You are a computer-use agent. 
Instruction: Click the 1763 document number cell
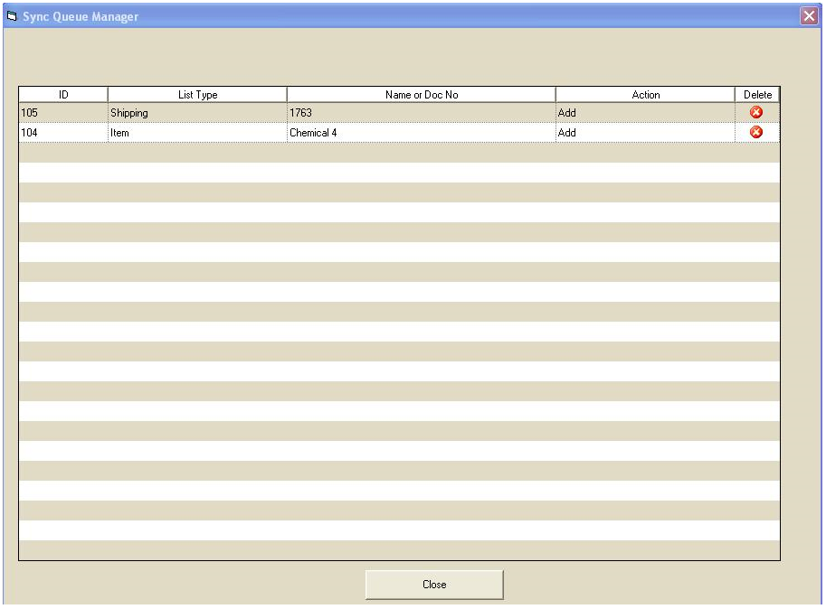[x=422, y=113]
